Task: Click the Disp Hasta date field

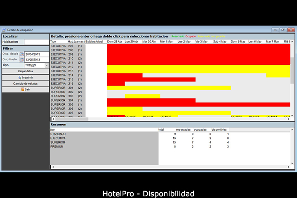Action: pos(36,60)
